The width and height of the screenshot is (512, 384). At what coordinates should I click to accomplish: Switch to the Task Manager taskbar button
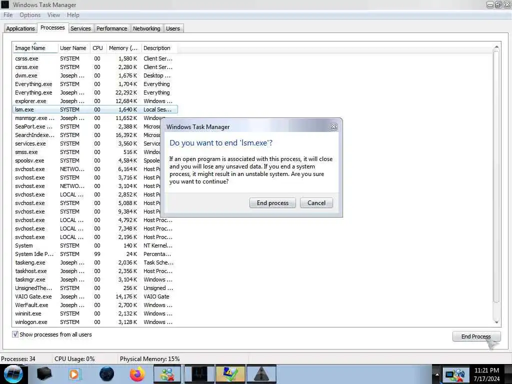[199, 374]
